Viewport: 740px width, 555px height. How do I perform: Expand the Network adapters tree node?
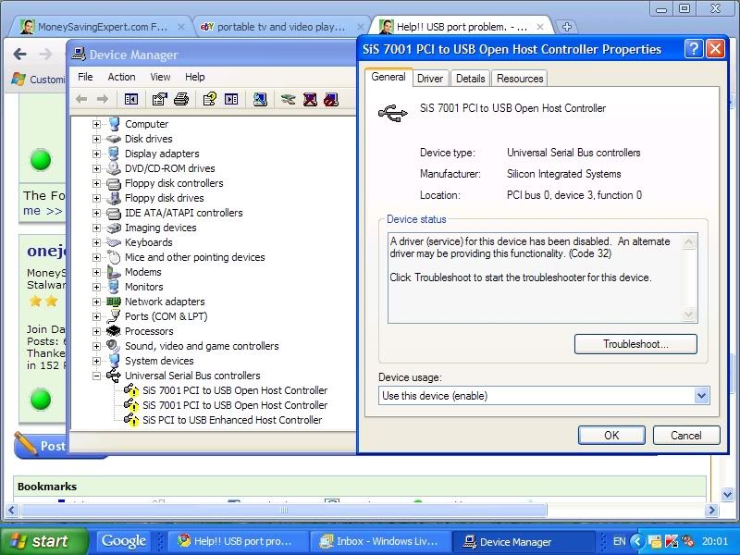[x=96, y=302]
